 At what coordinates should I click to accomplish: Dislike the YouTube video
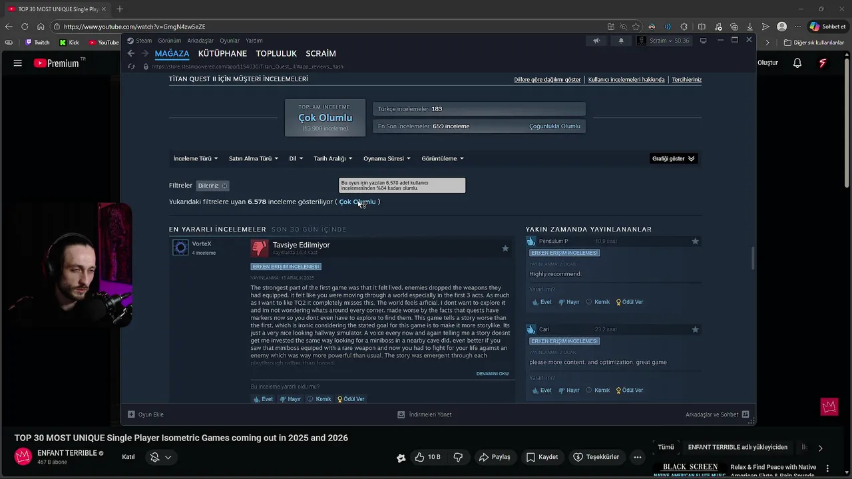pyautogui.click(x=458, y=457)
